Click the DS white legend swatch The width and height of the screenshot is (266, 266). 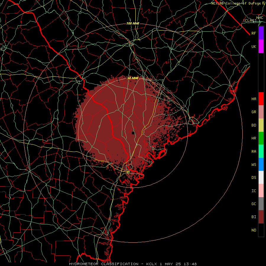pyautogui.click(x=261, y=177)
